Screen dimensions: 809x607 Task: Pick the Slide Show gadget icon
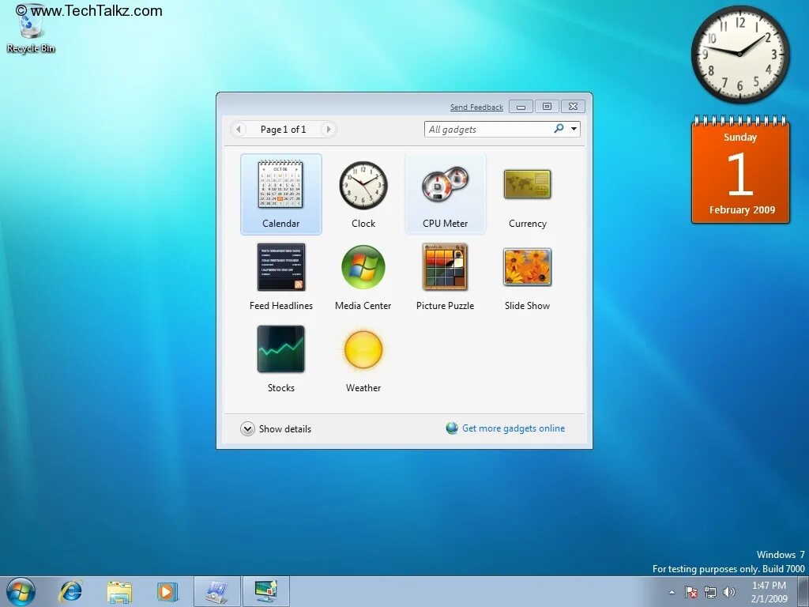[527, 267]
